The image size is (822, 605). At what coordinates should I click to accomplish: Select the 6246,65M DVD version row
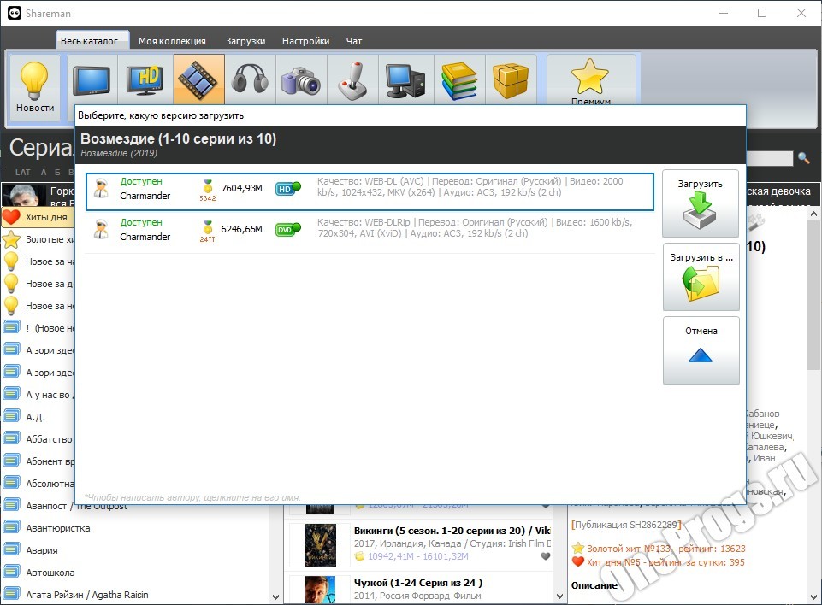coord(370,229)
